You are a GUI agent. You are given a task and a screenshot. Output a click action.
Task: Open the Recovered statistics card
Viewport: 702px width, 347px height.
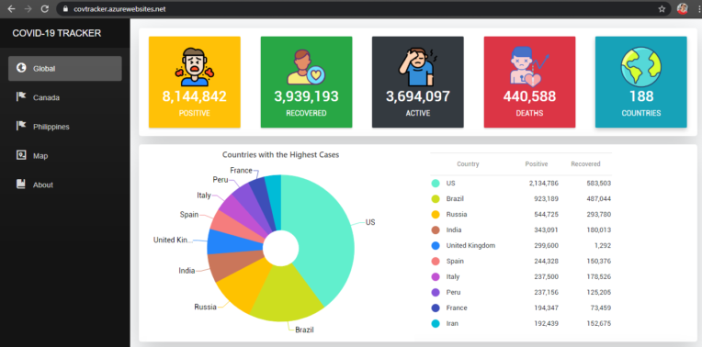pyautogui.click(x=306, y=82)
